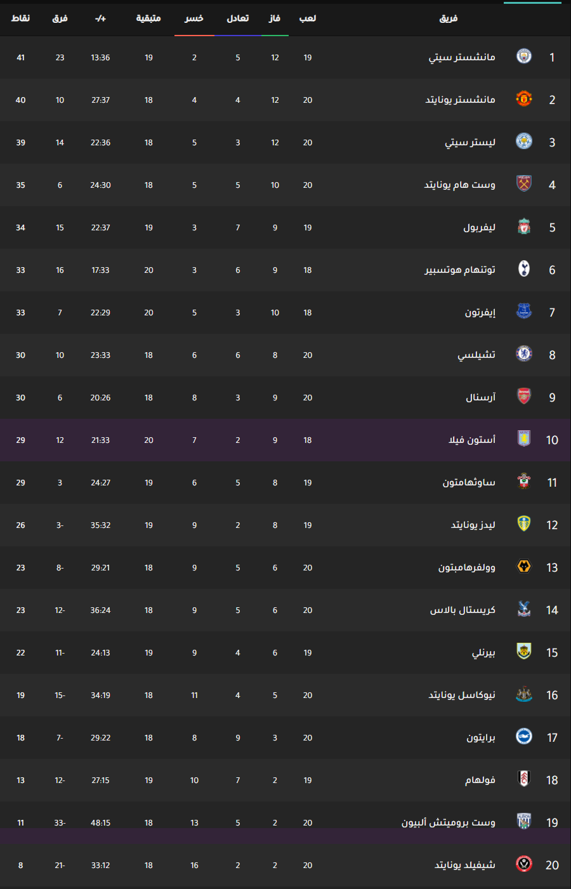Click the Tottenham Hotspur crest icon
The image size is (571, 889).
[524, 269]
